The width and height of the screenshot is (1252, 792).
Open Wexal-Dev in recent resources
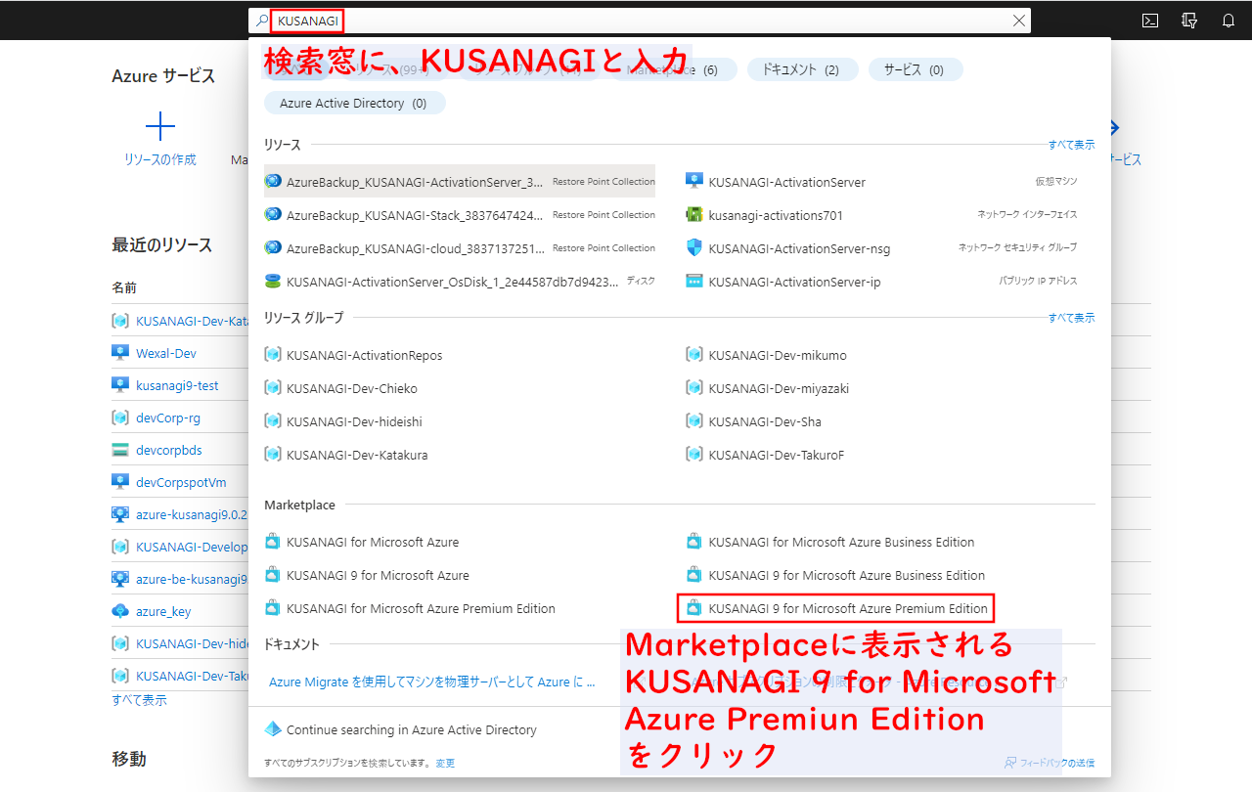pyautogui.click(x=166, y=353)
